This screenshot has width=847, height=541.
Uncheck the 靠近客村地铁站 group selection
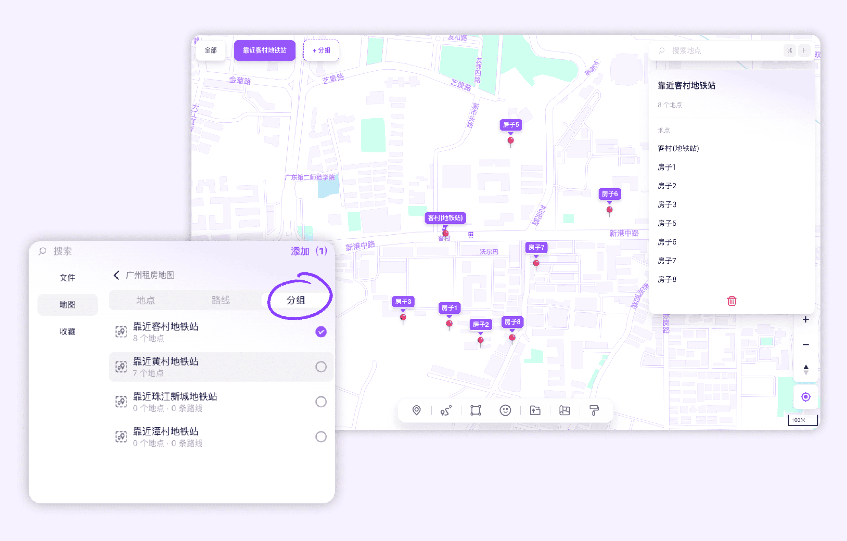coord(321,332)
